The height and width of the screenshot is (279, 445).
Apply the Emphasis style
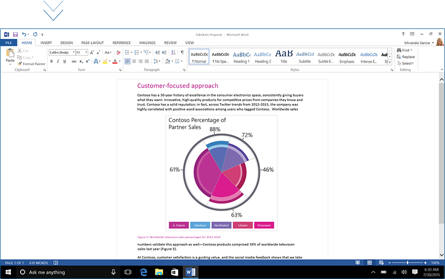pyautogui.click(x=347, y=57)
